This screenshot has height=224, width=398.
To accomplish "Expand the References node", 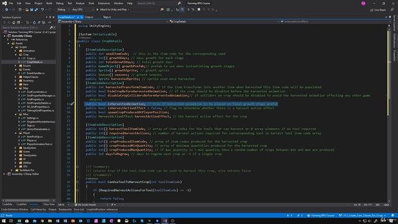I will (x=8, y=40).
